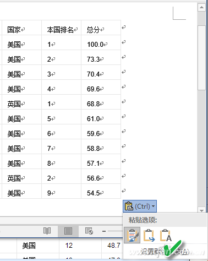Select Link and keep source formatting paste option

(149, 235)
